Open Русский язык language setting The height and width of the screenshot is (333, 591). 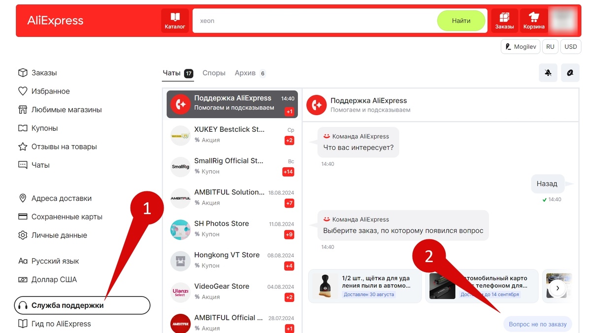point(48,261)
